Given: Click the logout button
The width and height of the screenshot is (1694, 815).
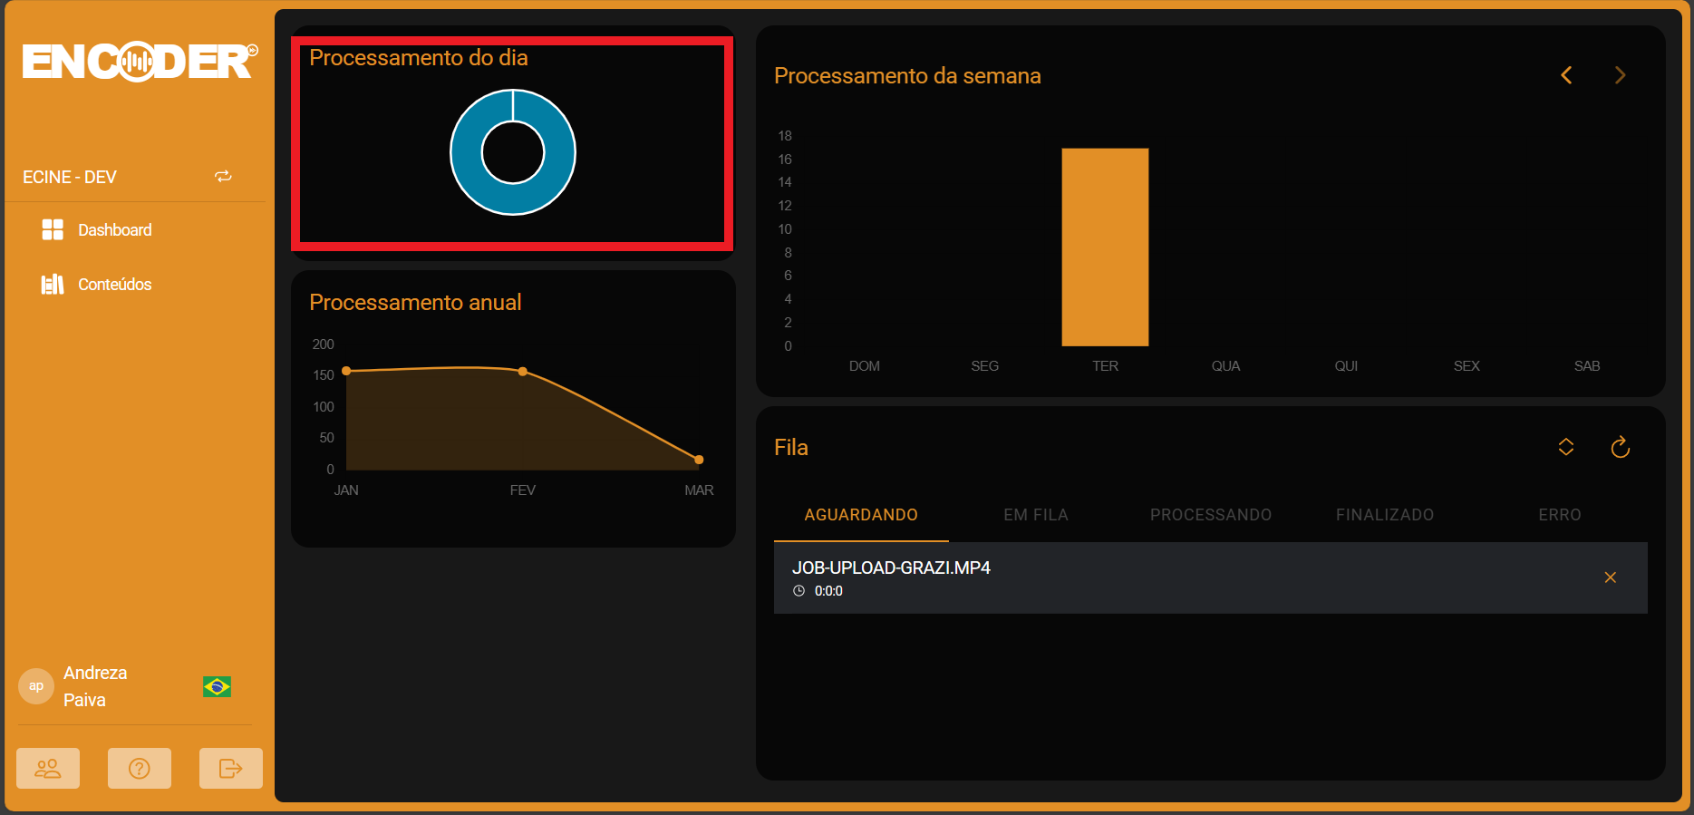Looking at the screenshot, I should pos(231,769).
